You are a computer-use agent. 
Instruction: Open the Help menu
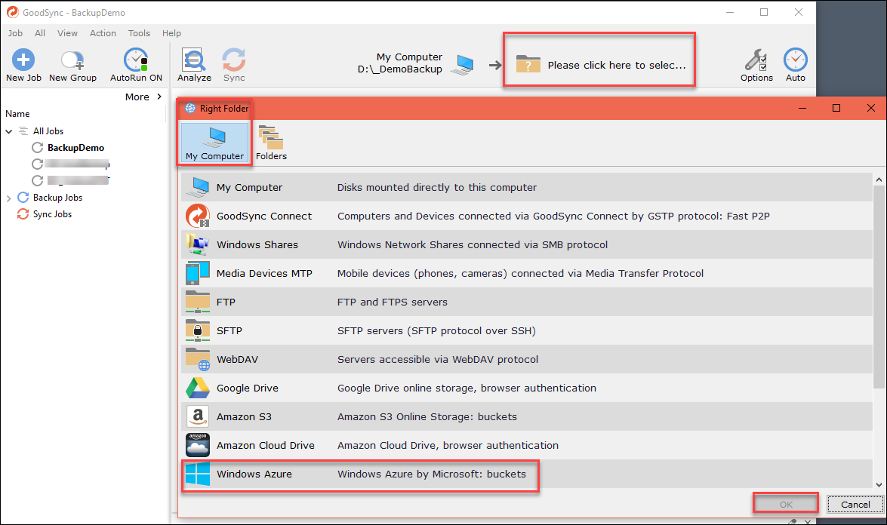click(171, 32)
